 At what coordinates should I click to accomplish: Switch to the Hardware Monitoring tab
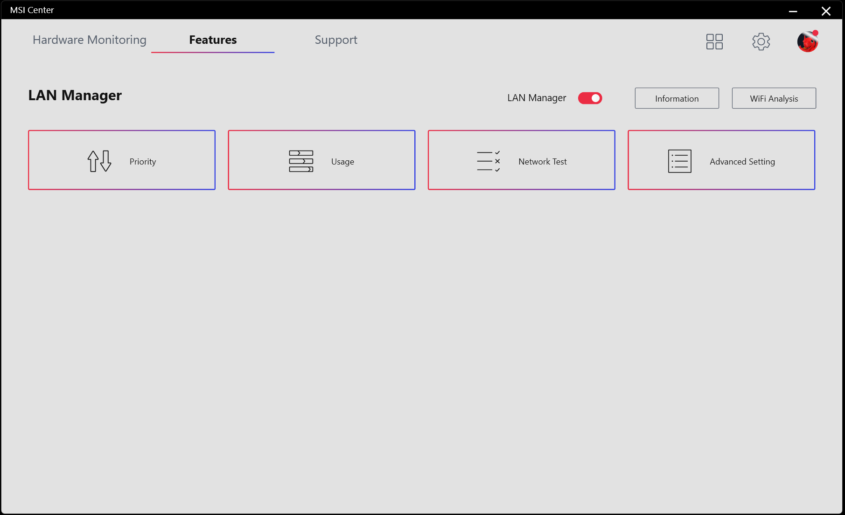pos(90,40)
